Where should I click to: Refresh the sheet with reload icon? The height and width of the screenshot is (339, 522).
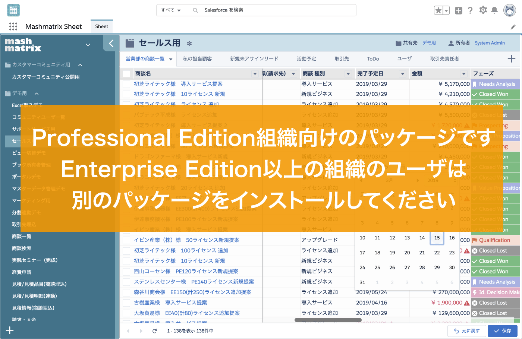155,331
